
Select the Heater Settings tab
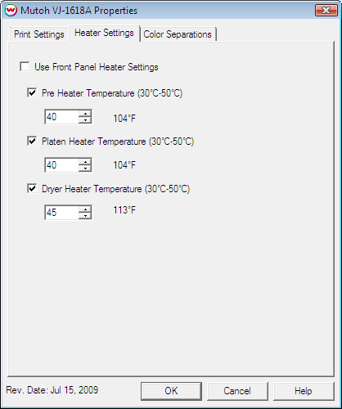[104, 33]
